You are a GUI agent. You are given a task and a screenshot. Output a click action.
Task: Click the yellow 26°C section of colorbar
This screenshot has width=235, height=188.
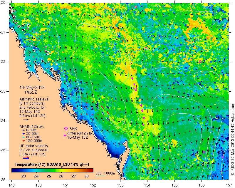click(x=61, y=170)
